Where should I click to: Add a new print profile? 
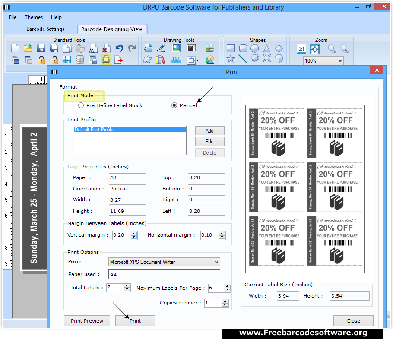(209, 130)
